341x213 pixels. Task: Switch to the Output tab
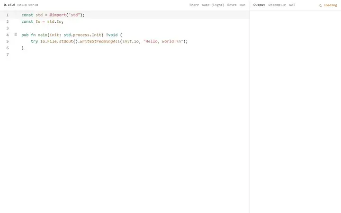[259, 5]
